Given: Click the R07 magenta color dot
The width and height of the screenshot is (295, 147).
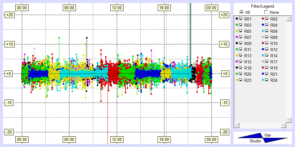Looking at the screenshot, I should pyautogui.click(x=237, y=37).
